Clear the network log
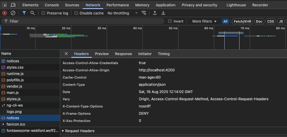The width and height of the screenshot is (287, 137). pyautogui.click(x=13, y=13)
